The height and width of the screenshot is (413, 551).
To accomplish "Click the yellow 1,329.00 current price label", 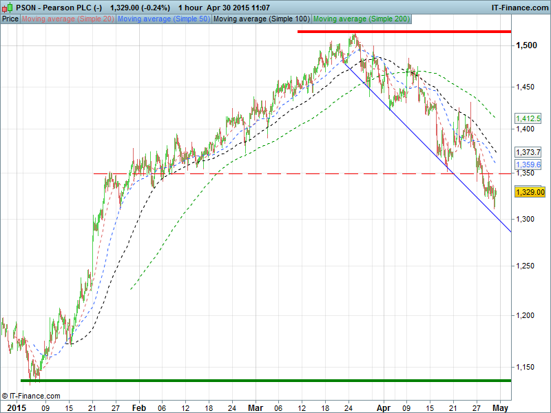I will click(x=530, y=193).
